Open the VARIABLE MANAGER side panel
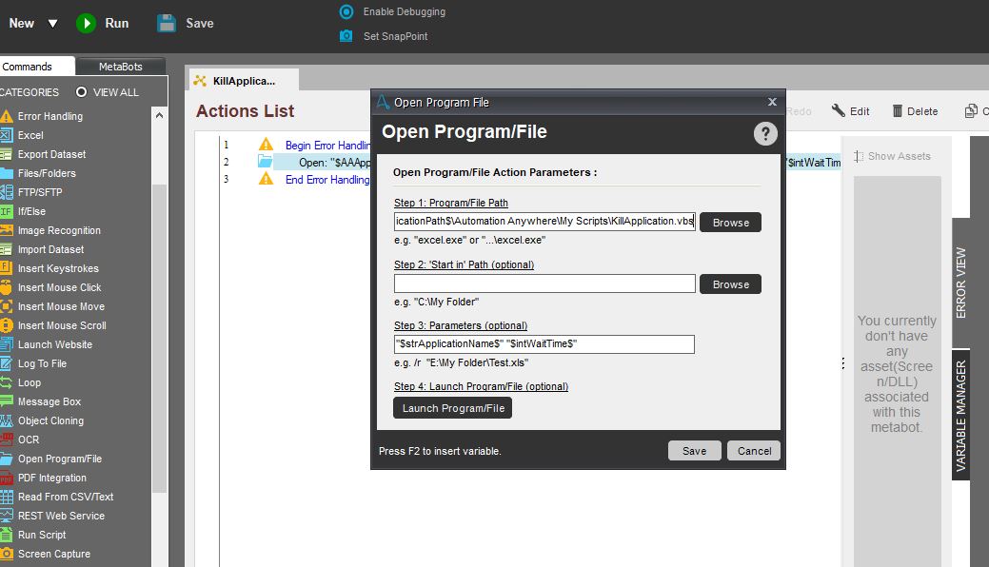Viewport: 989px width, 567px height. 961,415
